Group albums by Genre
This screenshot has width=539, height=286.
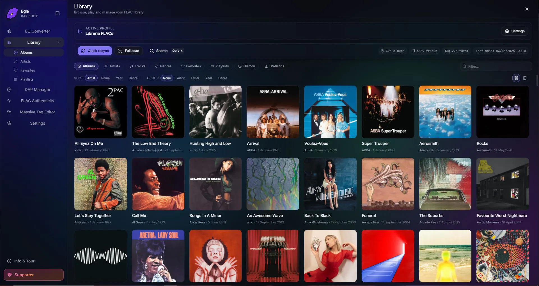click(223, 78)
